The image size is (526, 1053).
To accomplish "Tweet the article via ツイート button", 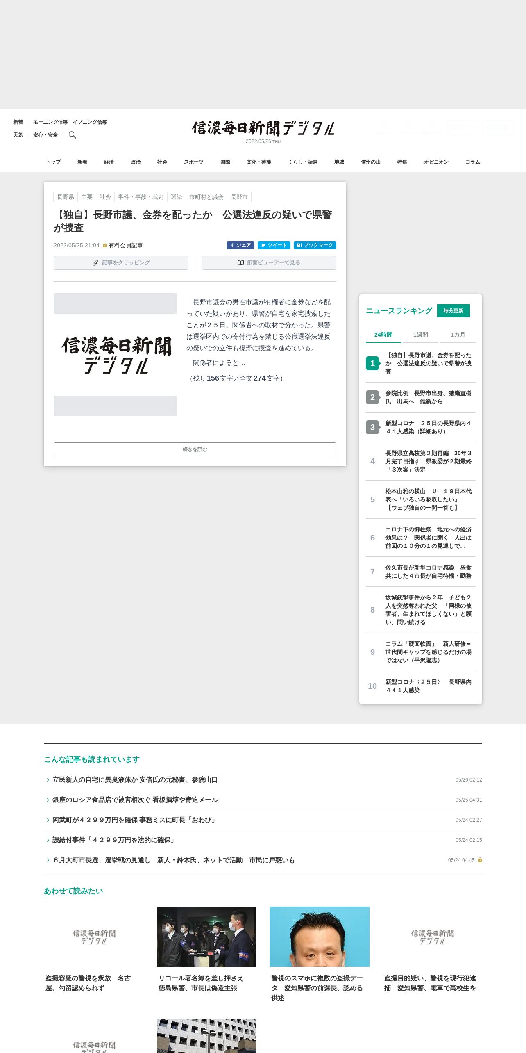I will click(274, 245).
